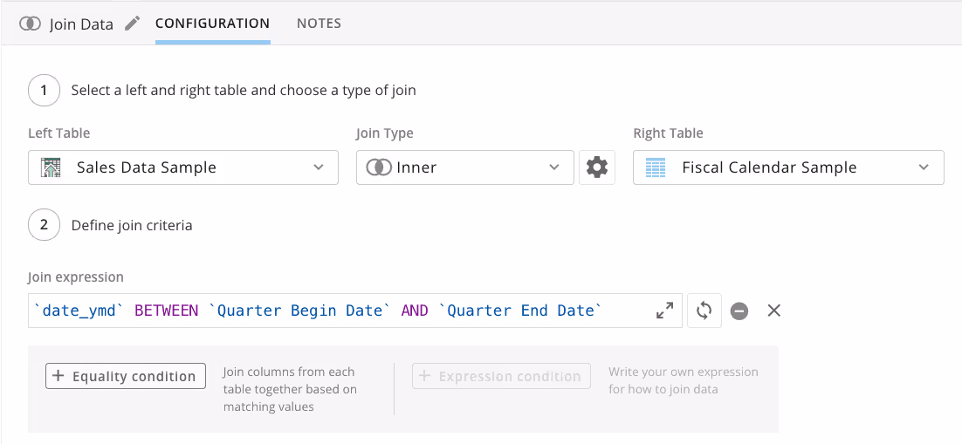Open the Right Table dropdown chevron
962x444 pixels.
tap(924, 167)
